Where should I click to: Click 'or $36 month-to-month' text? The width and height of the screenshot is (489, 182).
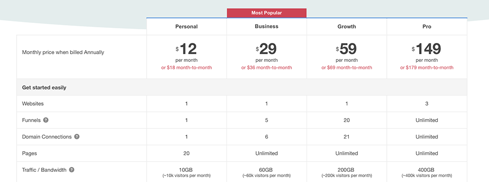267,67
